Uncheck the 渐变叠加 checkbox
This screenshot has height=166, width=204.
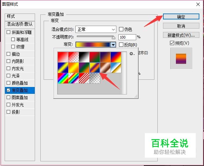point(9,90)
